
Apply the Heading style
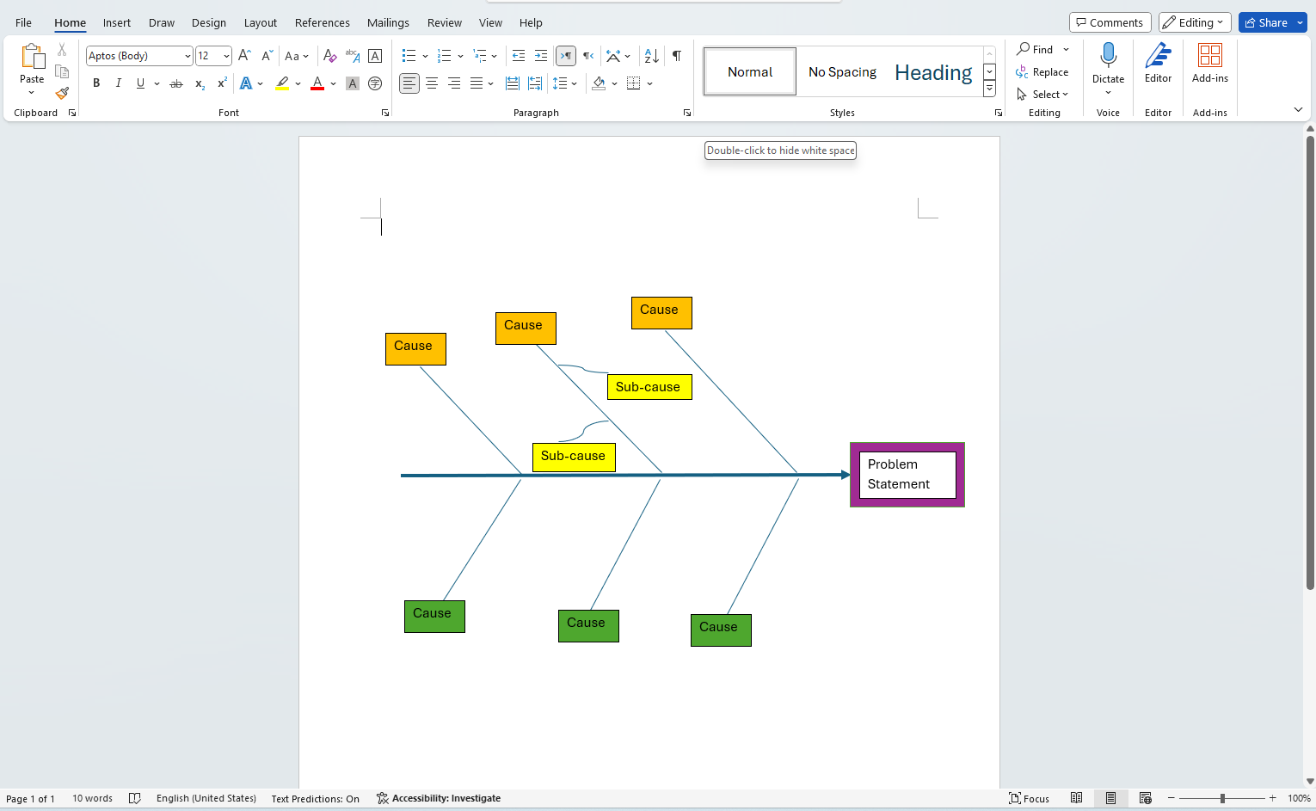coord(932,71)
